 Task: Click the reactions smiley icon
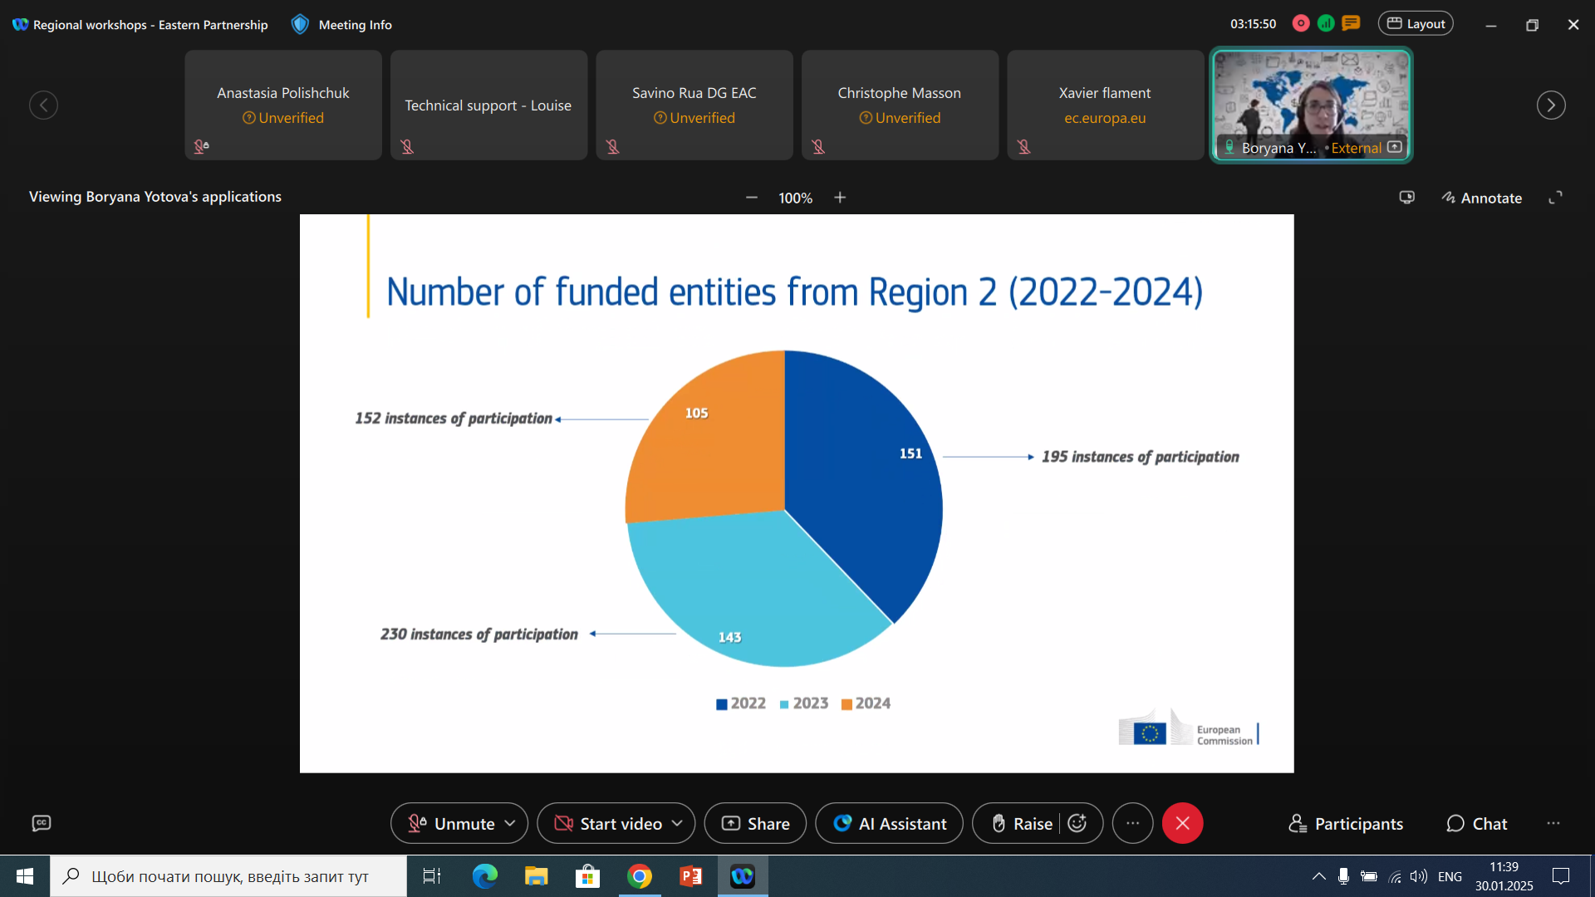point(1077,823)
